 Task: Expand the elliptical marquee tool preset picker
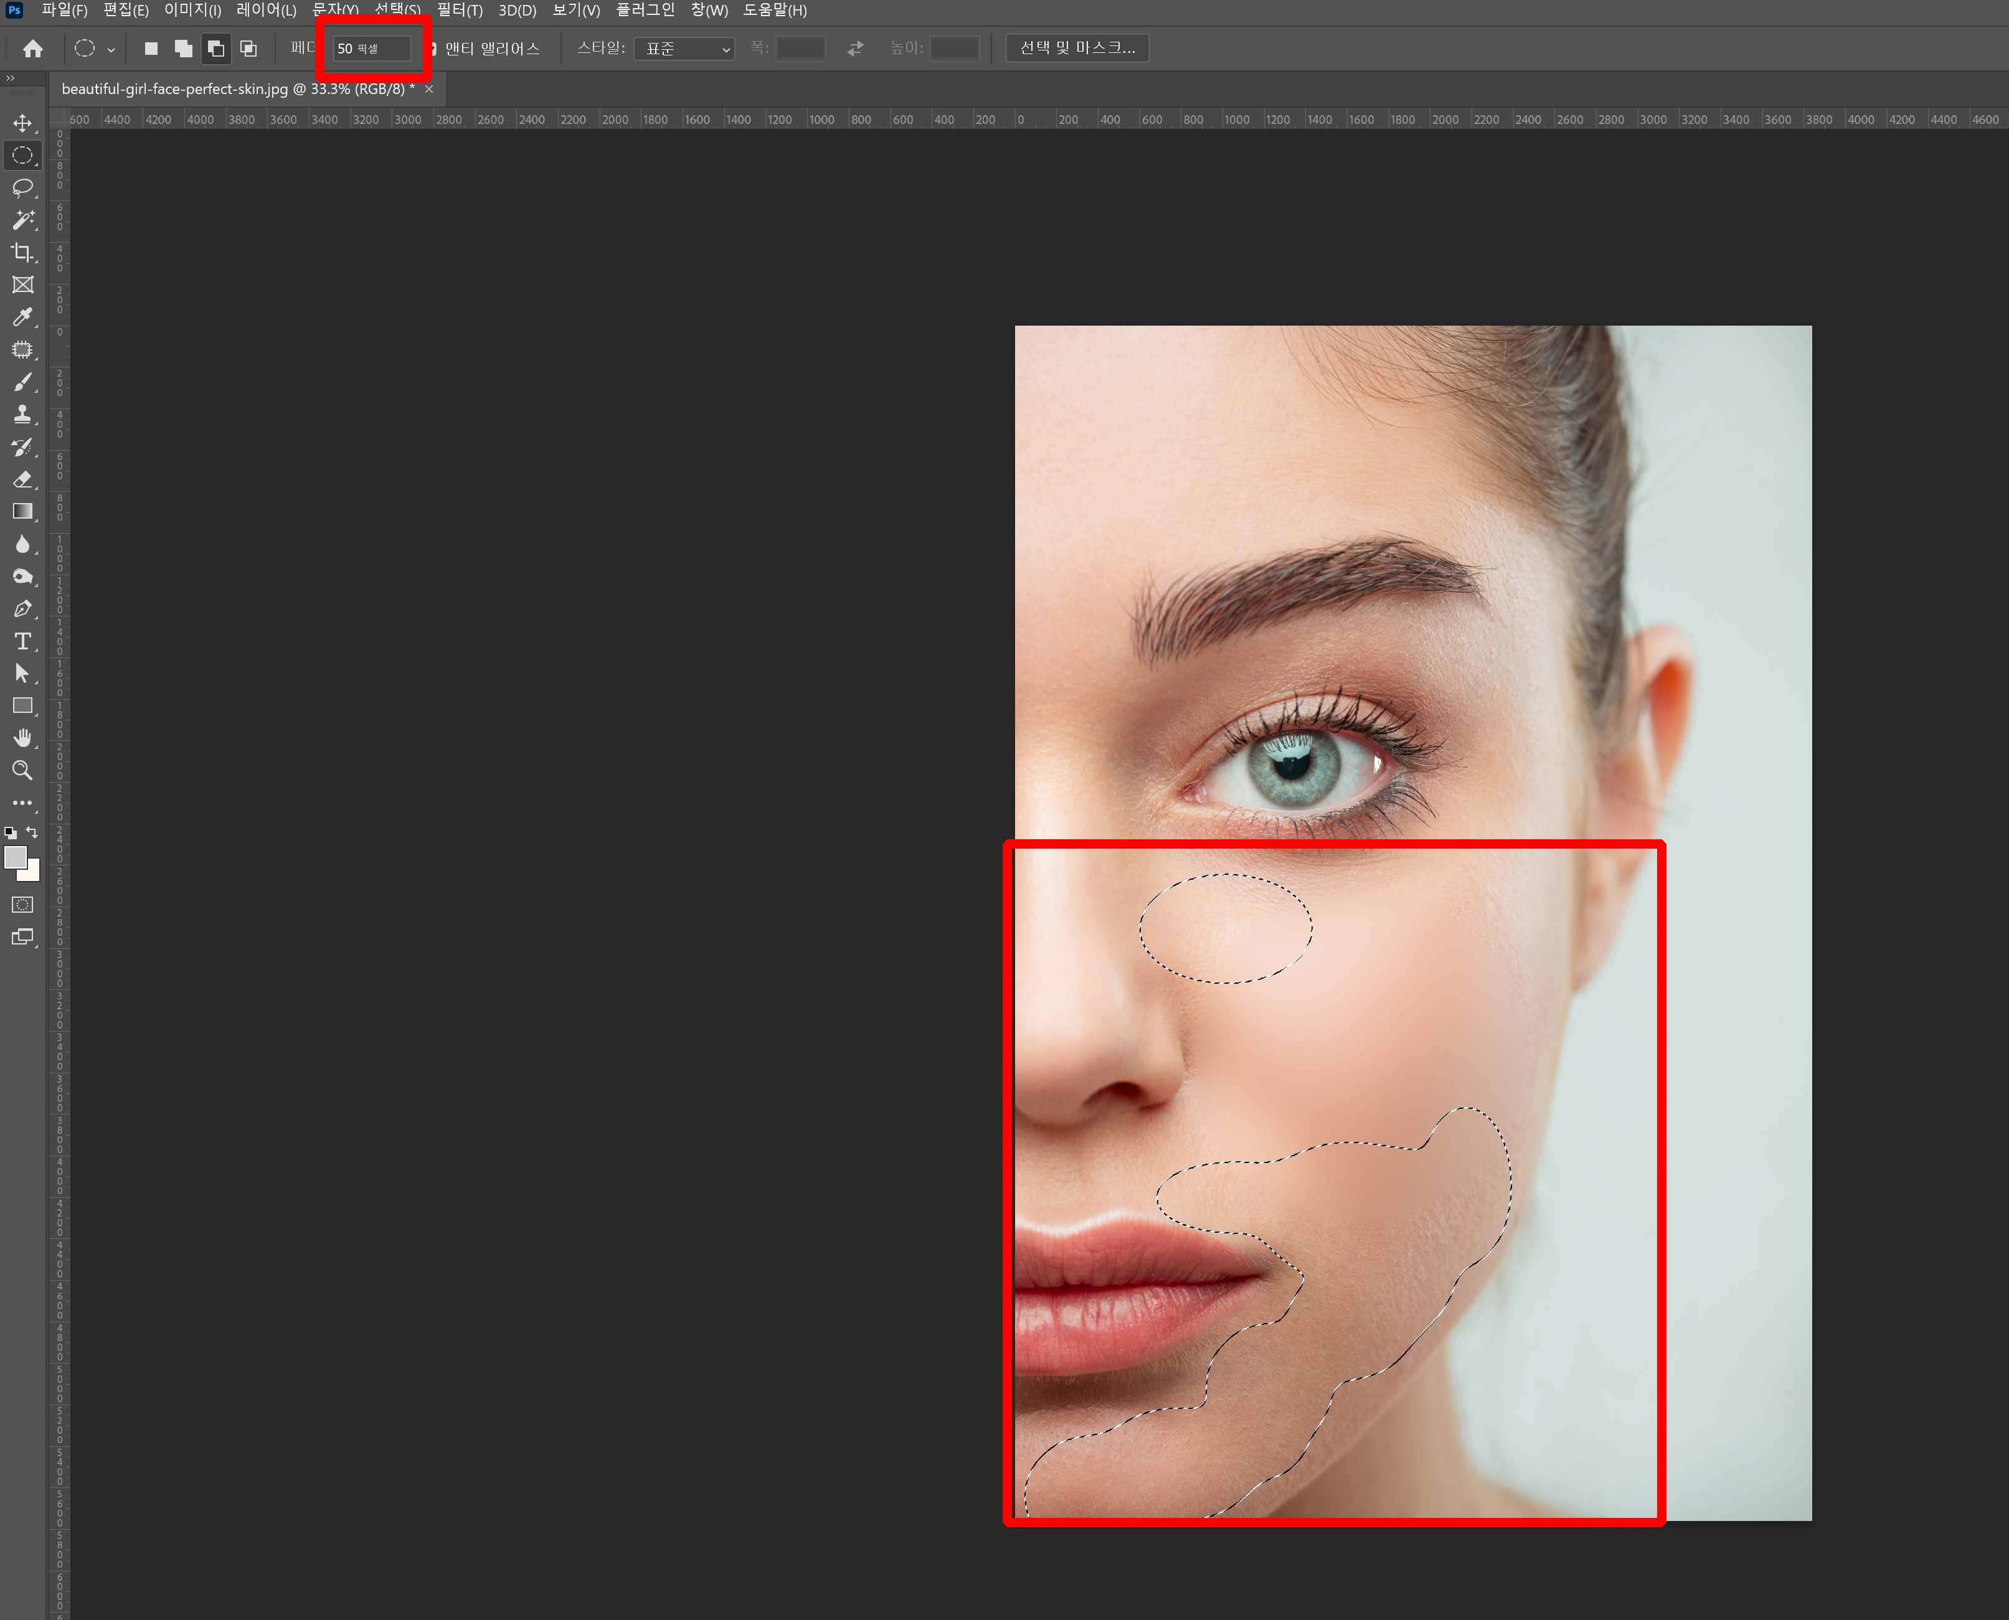(111, 49)
